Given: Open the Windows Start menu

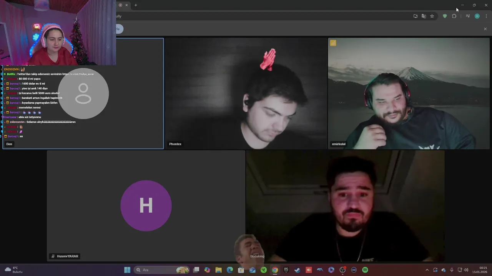Looking at the screenshot, I should pos(127,270).
